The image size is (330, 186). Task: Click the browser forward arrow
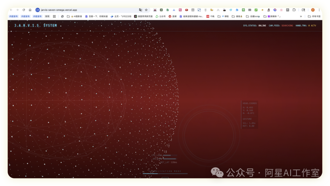click(x=17, y=10)
